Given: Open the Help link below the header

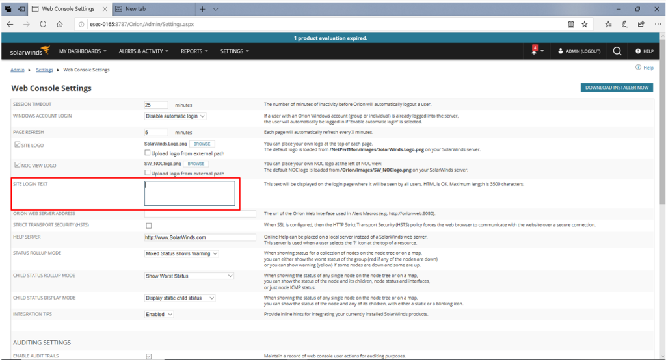Looking at the screenshot, I should coord(645,68).
